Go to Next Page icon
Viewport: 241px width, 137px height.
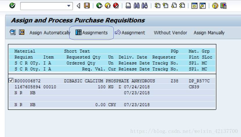pos(174,6)
